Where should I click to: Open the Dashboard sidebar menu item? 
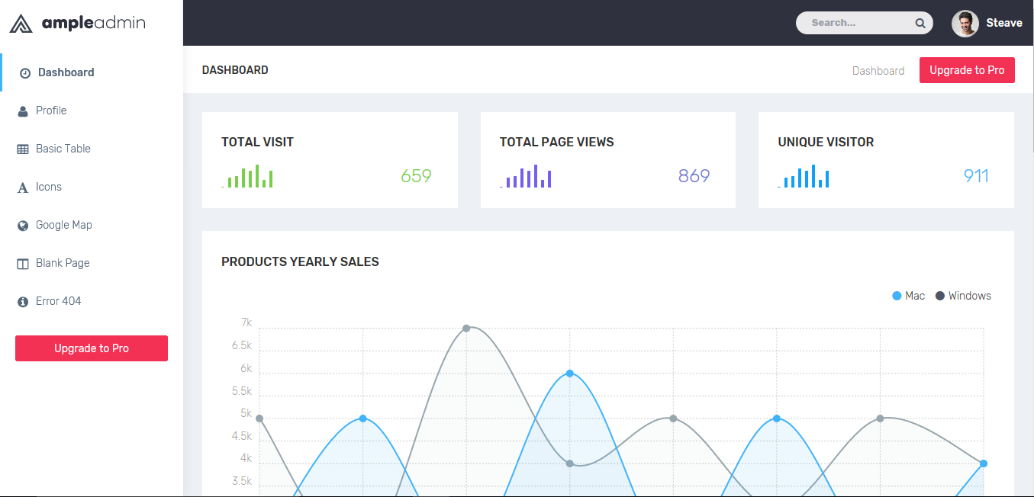click(x=92, y=72)
